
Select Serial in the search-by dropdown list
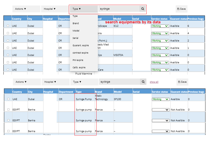click(x=75, y=38)
